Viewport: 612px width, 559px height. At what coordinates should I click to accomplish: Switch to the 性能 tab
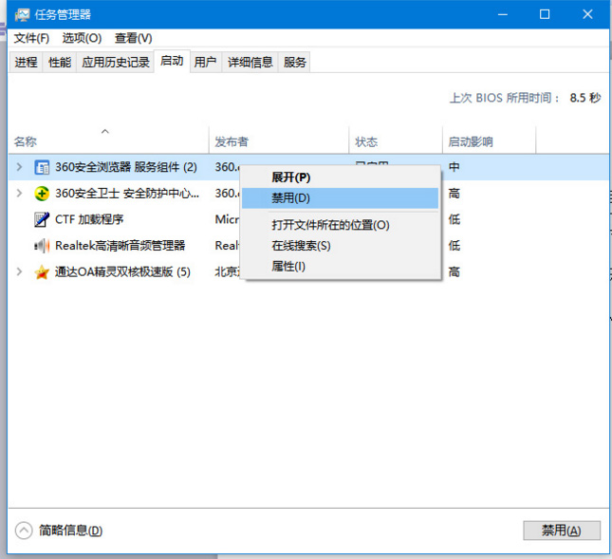[x=60, y=62]
